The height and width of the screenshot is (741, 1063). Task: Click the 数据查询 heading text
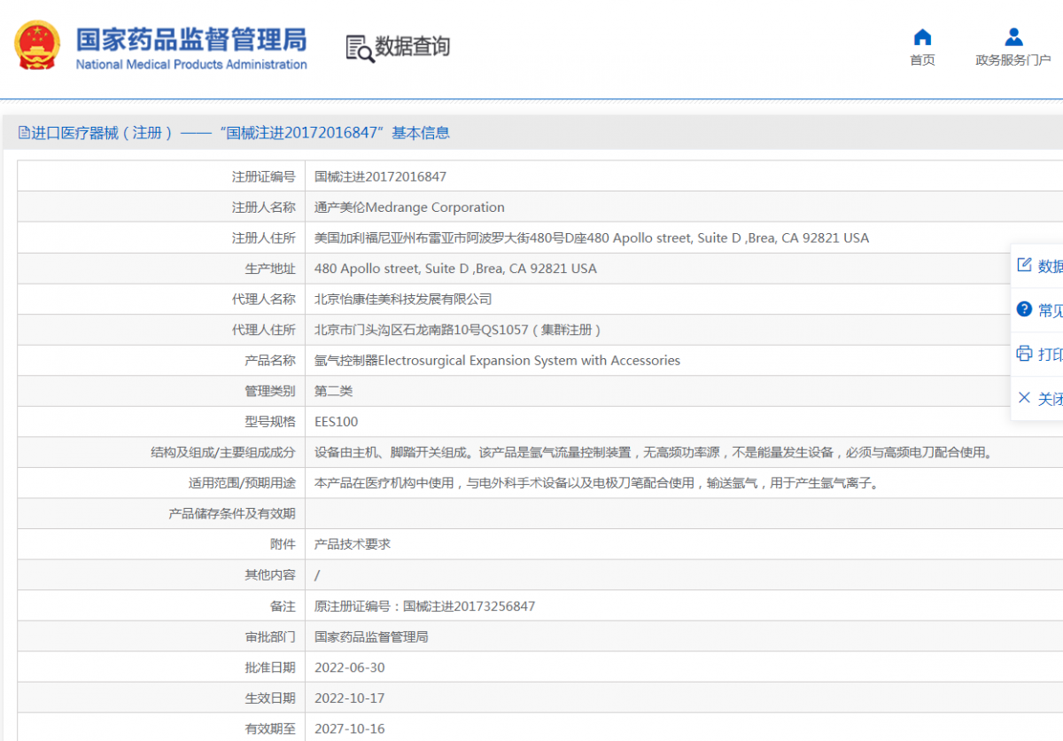pos(413,47)
